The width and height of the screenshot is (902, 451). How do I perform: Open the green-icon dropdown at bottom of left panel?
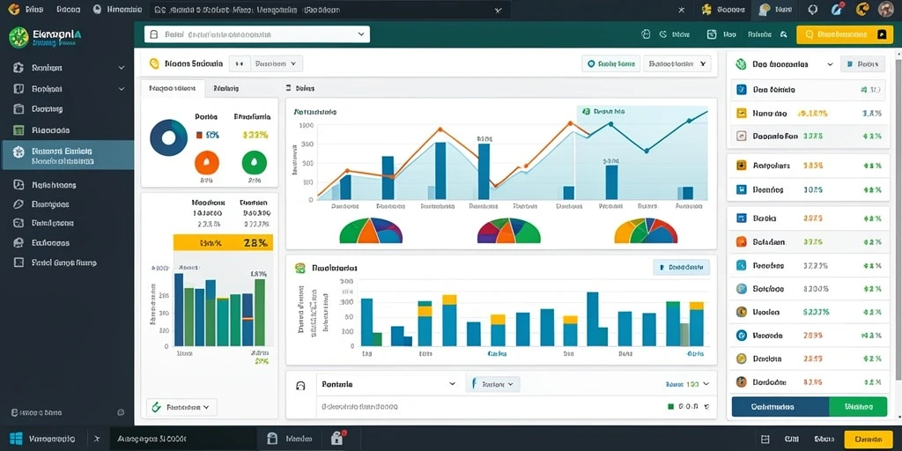(x=181, y=407)
